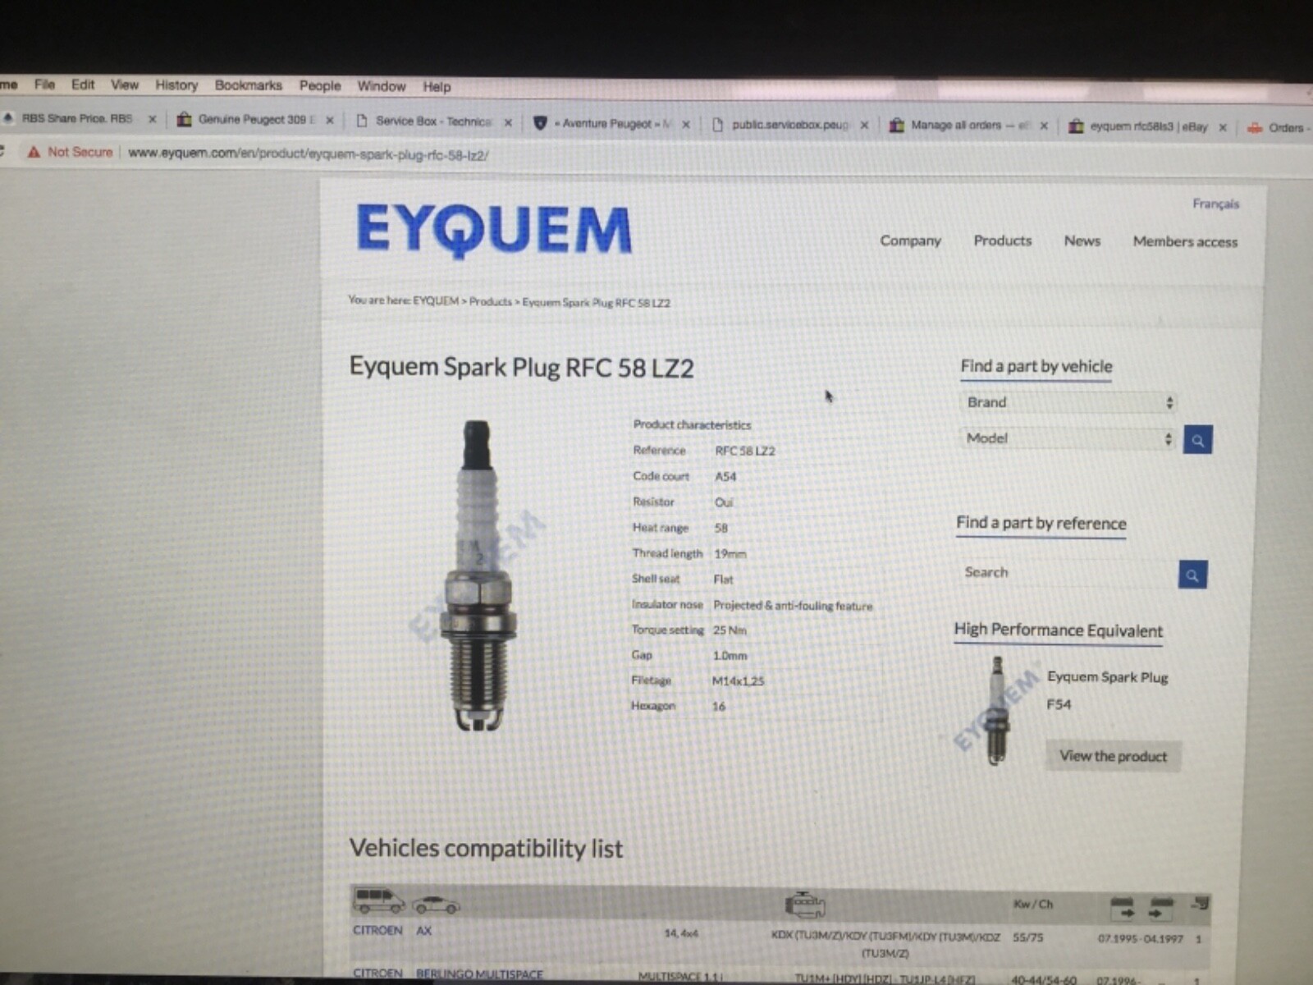Click the van icon in compatibility header
This screenshot has height=985, width=1313.
tap(378, 900)
